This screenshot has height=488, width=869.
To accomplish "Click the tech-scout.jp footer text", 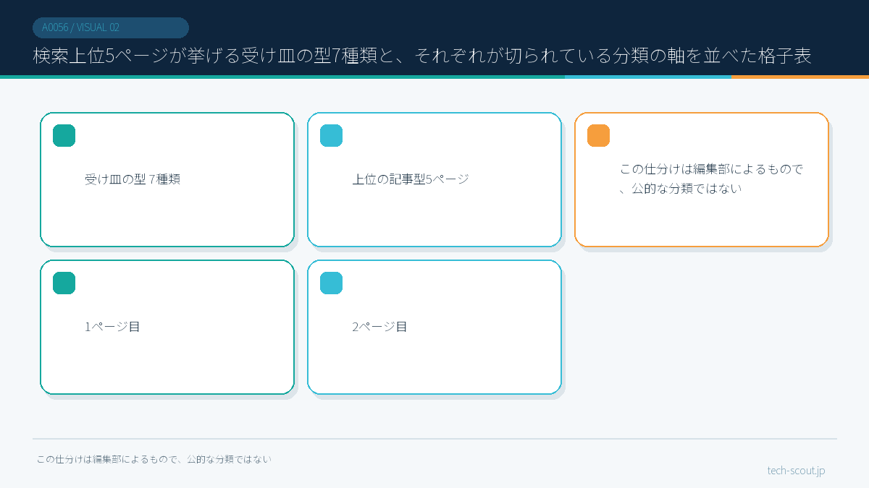I will (796, 471).
